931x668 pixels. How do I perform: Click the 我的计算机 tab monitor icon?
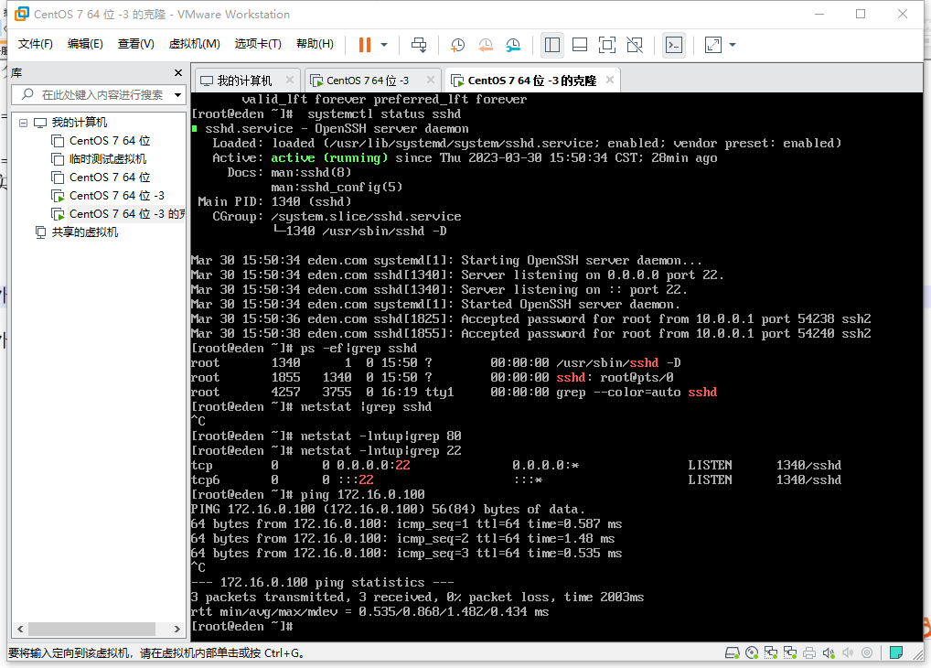(x=207, y=81)
